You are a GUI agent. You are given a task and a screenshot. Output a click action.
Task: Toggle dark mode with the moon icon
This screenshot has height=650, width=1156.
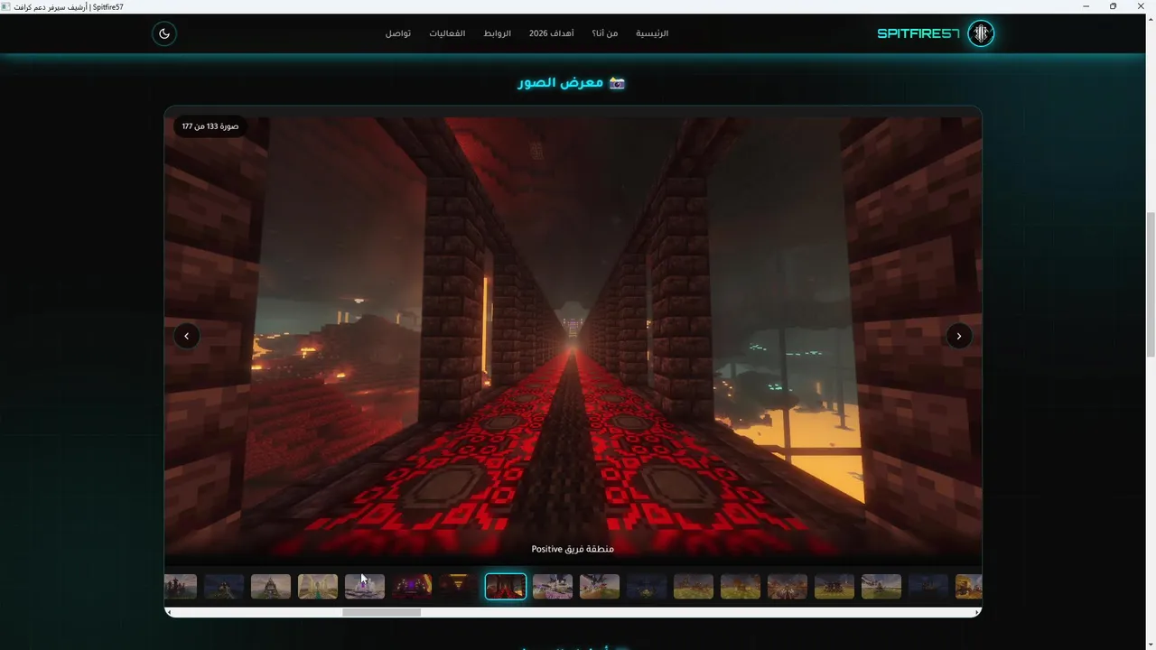coord(164,33)
